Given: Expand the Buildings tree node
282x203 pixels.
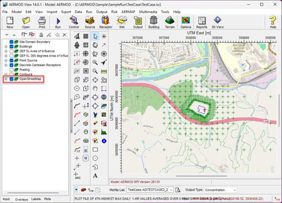Looking at the screenshot, I should click(6, 46).
